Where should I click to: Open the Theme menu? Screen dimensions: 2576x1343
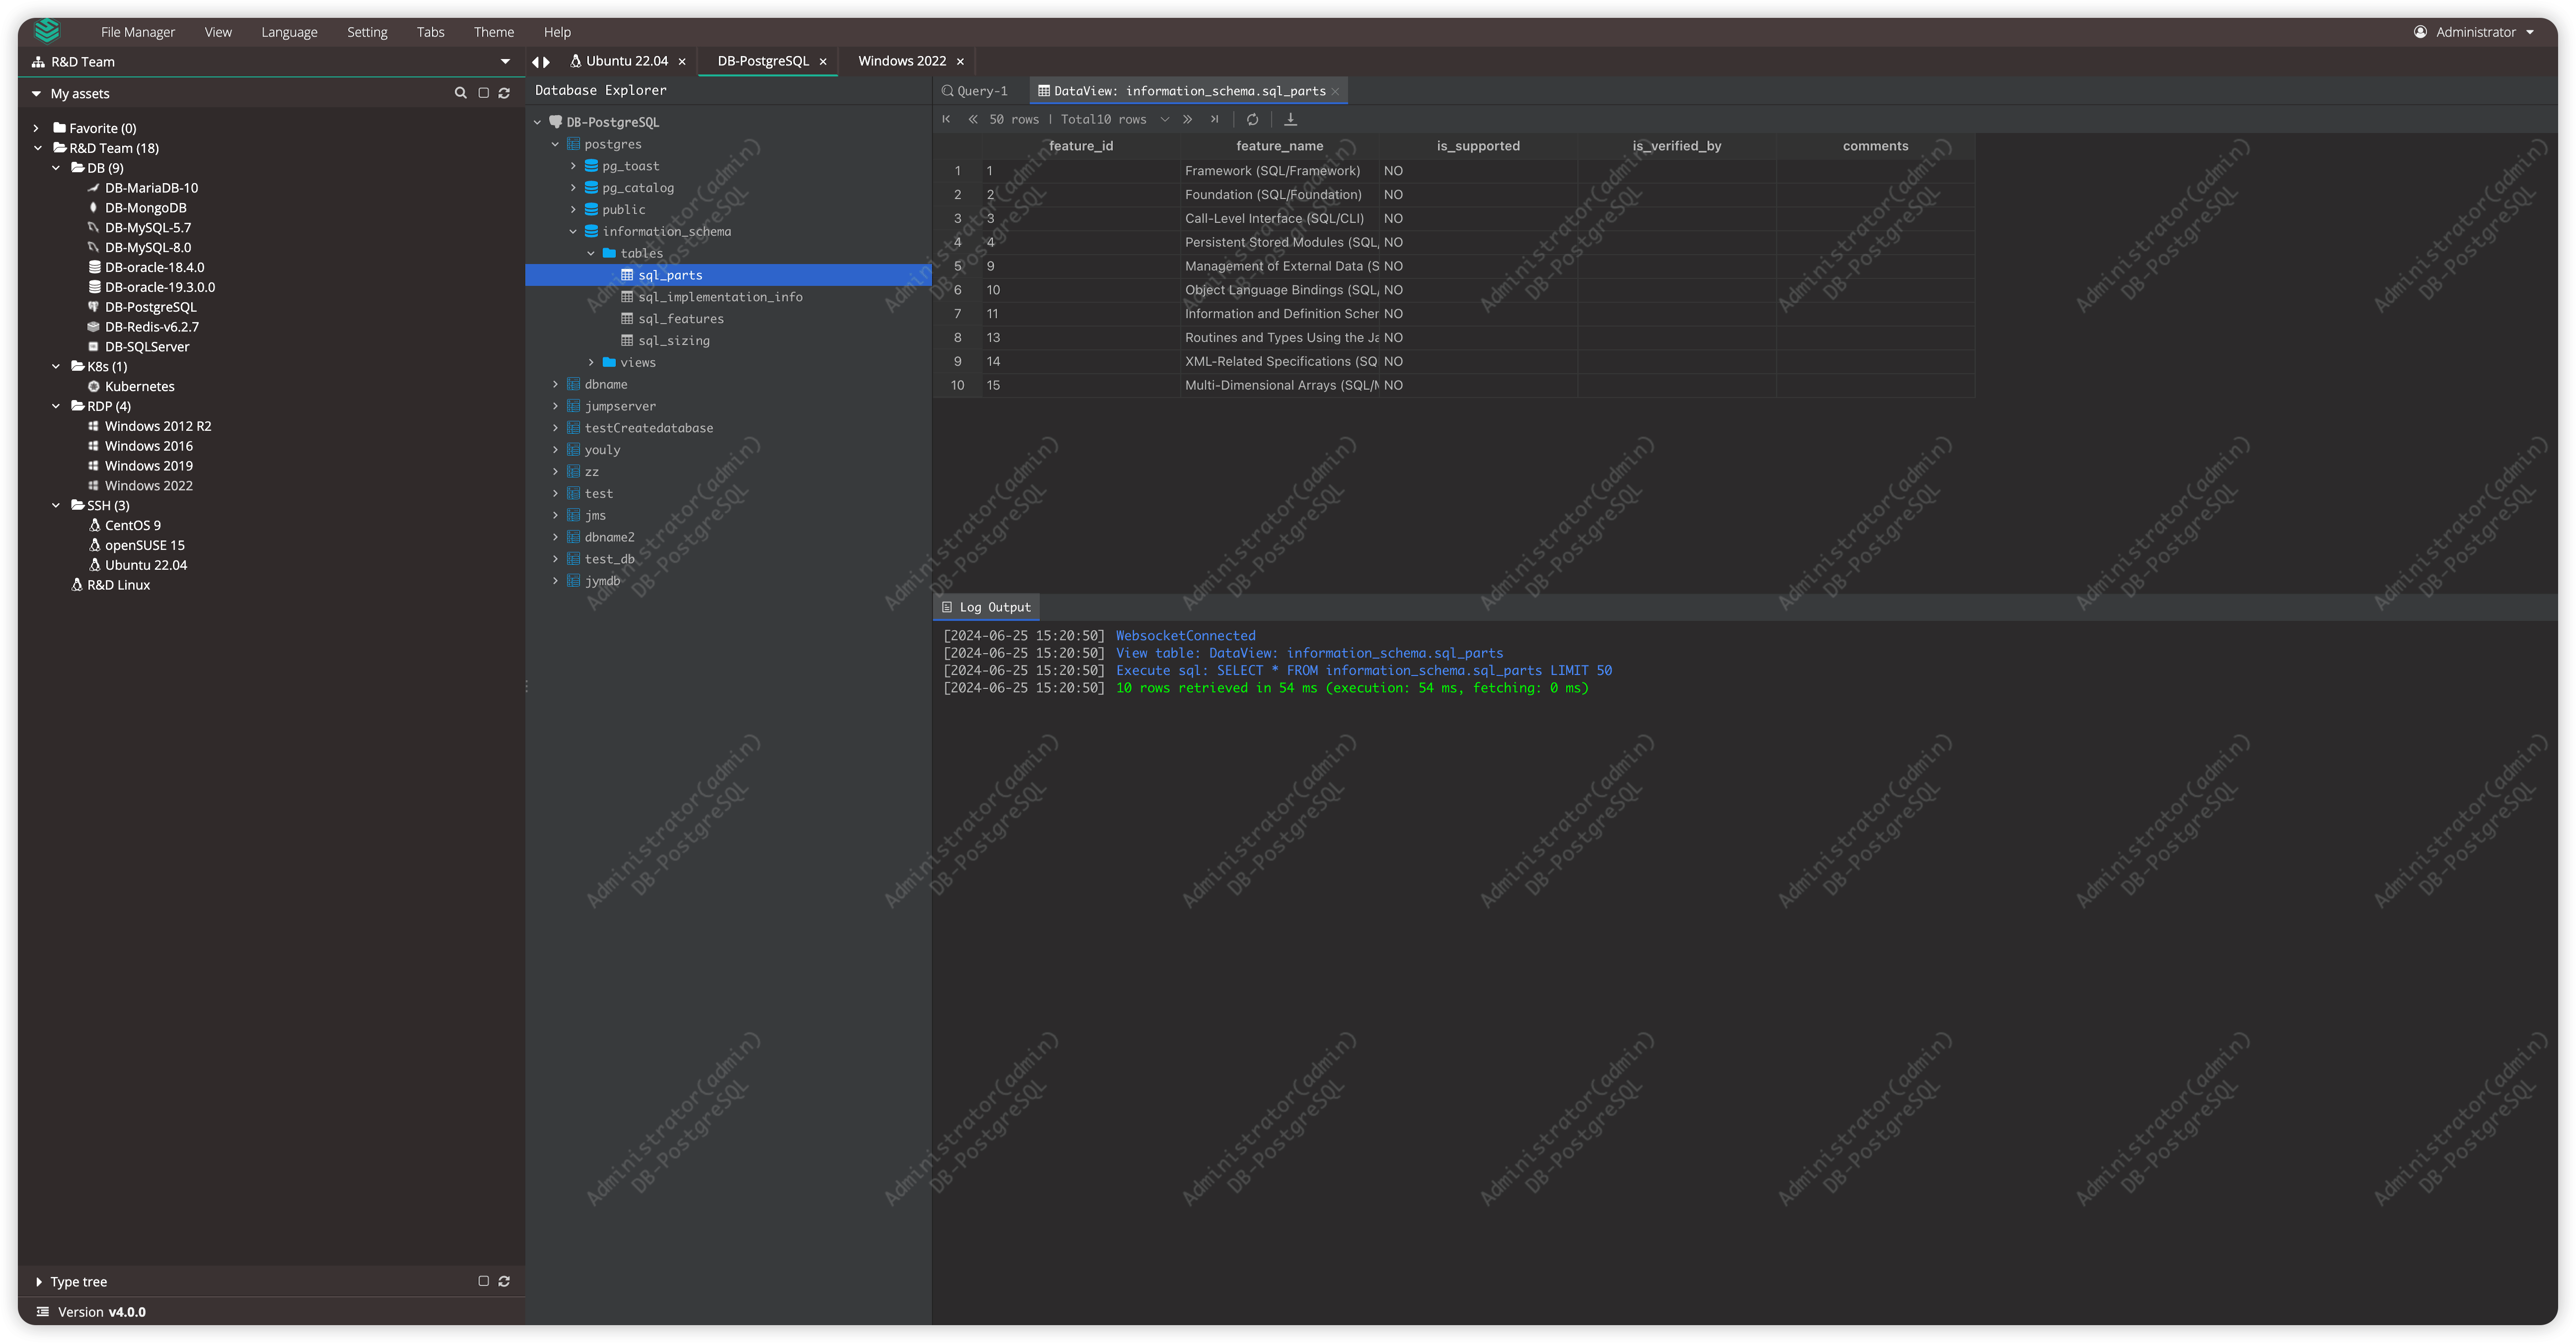click(494, 32)
